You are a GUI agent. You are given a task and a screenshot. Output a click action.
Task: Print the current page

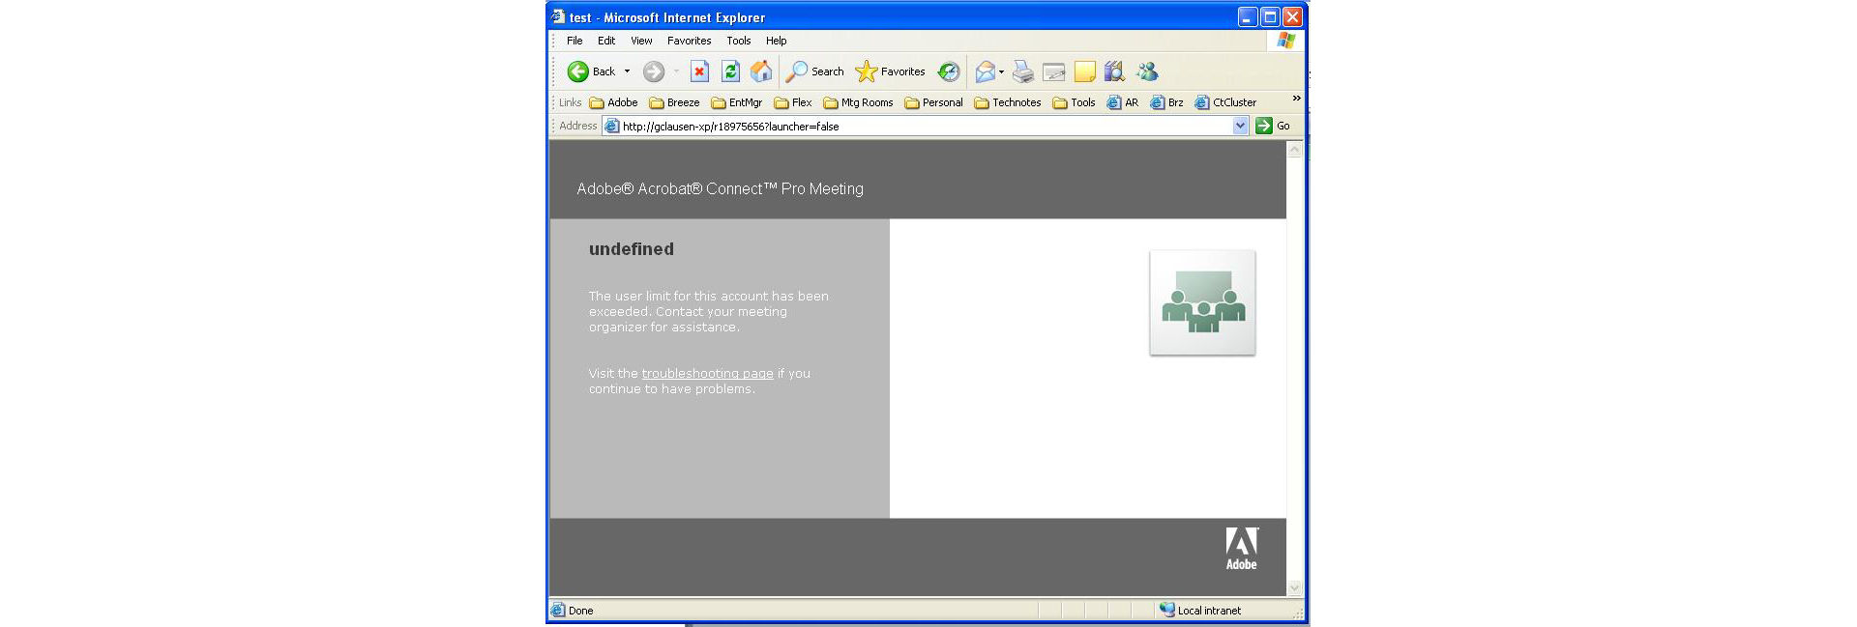click(x=1023, y=71)
